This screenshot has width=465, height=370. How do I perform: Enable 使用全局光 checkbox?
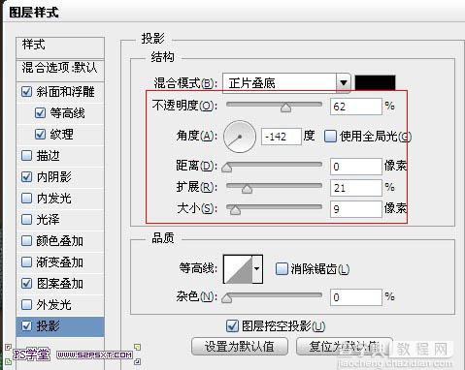coord(330,137)
